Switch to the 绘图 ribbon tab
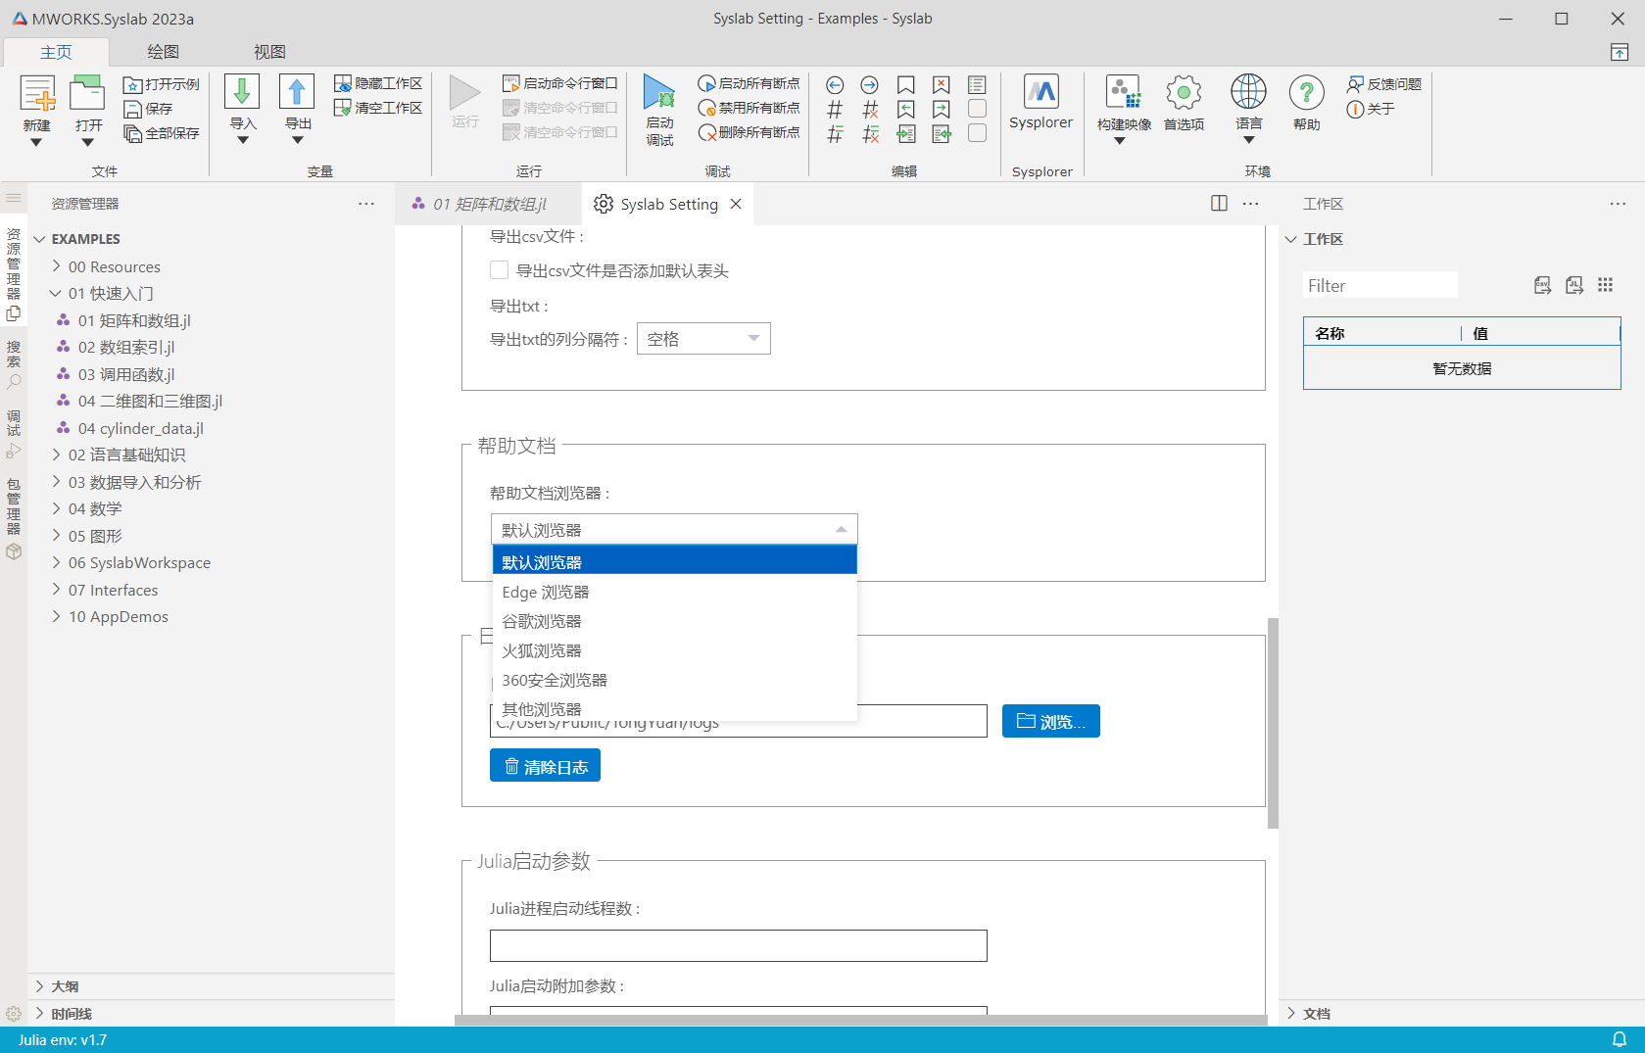Image resolution: width=1645 pixels, height=1053 pixels. 163,52
